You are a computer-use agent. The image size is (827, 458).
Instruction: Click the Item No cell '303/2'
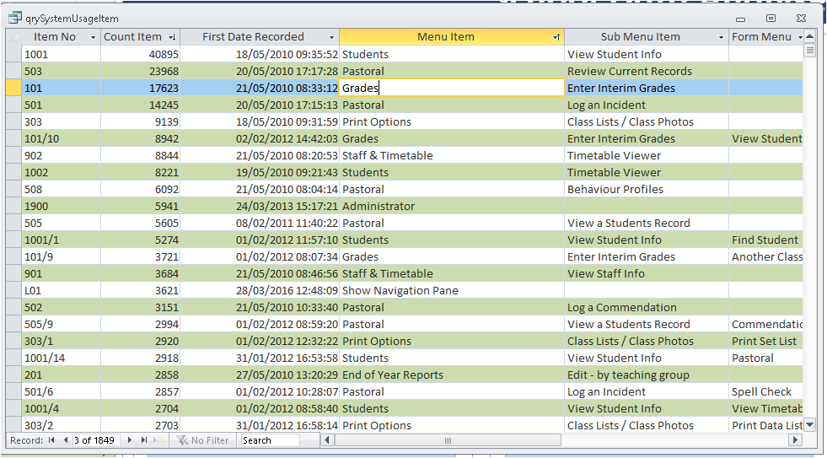[62, 425]
